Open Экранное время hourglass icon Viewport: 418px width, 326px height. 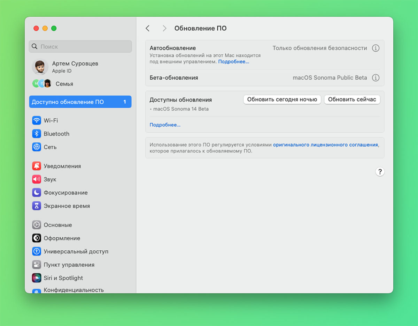coord(37,206)
